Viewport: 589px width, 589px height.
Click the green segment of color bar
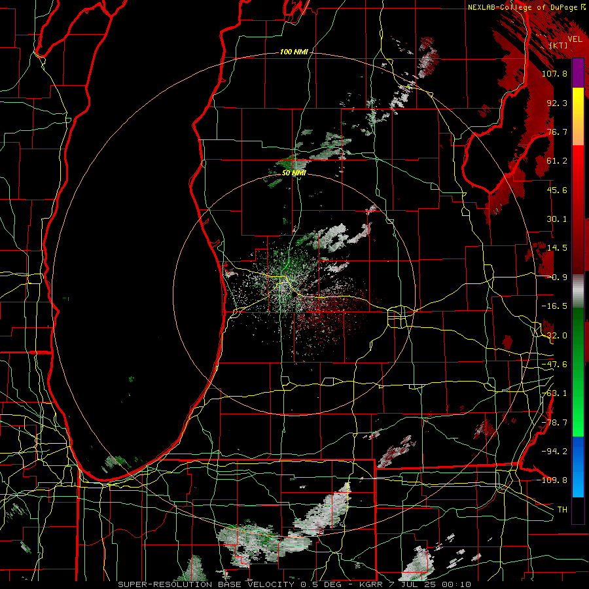tap(578, 372)
